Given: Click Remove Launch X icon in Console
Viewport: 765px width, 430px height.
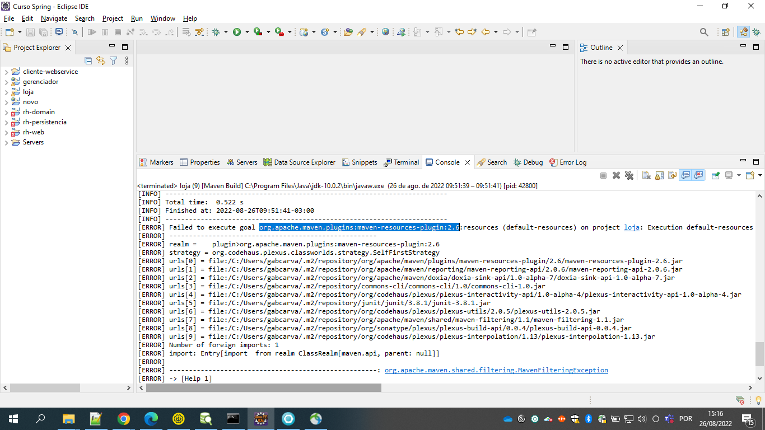Looking at the screenshot, I should [616, 175].
